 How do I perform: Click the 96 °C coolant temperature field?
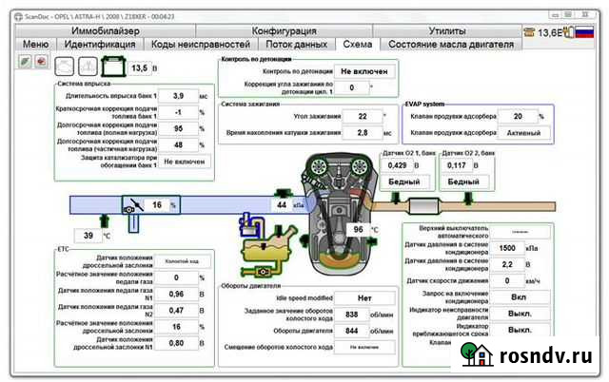tap(358, 229)
